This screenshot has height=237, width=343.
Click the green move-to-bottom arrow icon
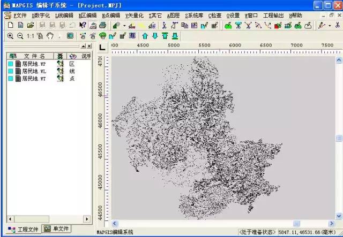pos(175,36)
